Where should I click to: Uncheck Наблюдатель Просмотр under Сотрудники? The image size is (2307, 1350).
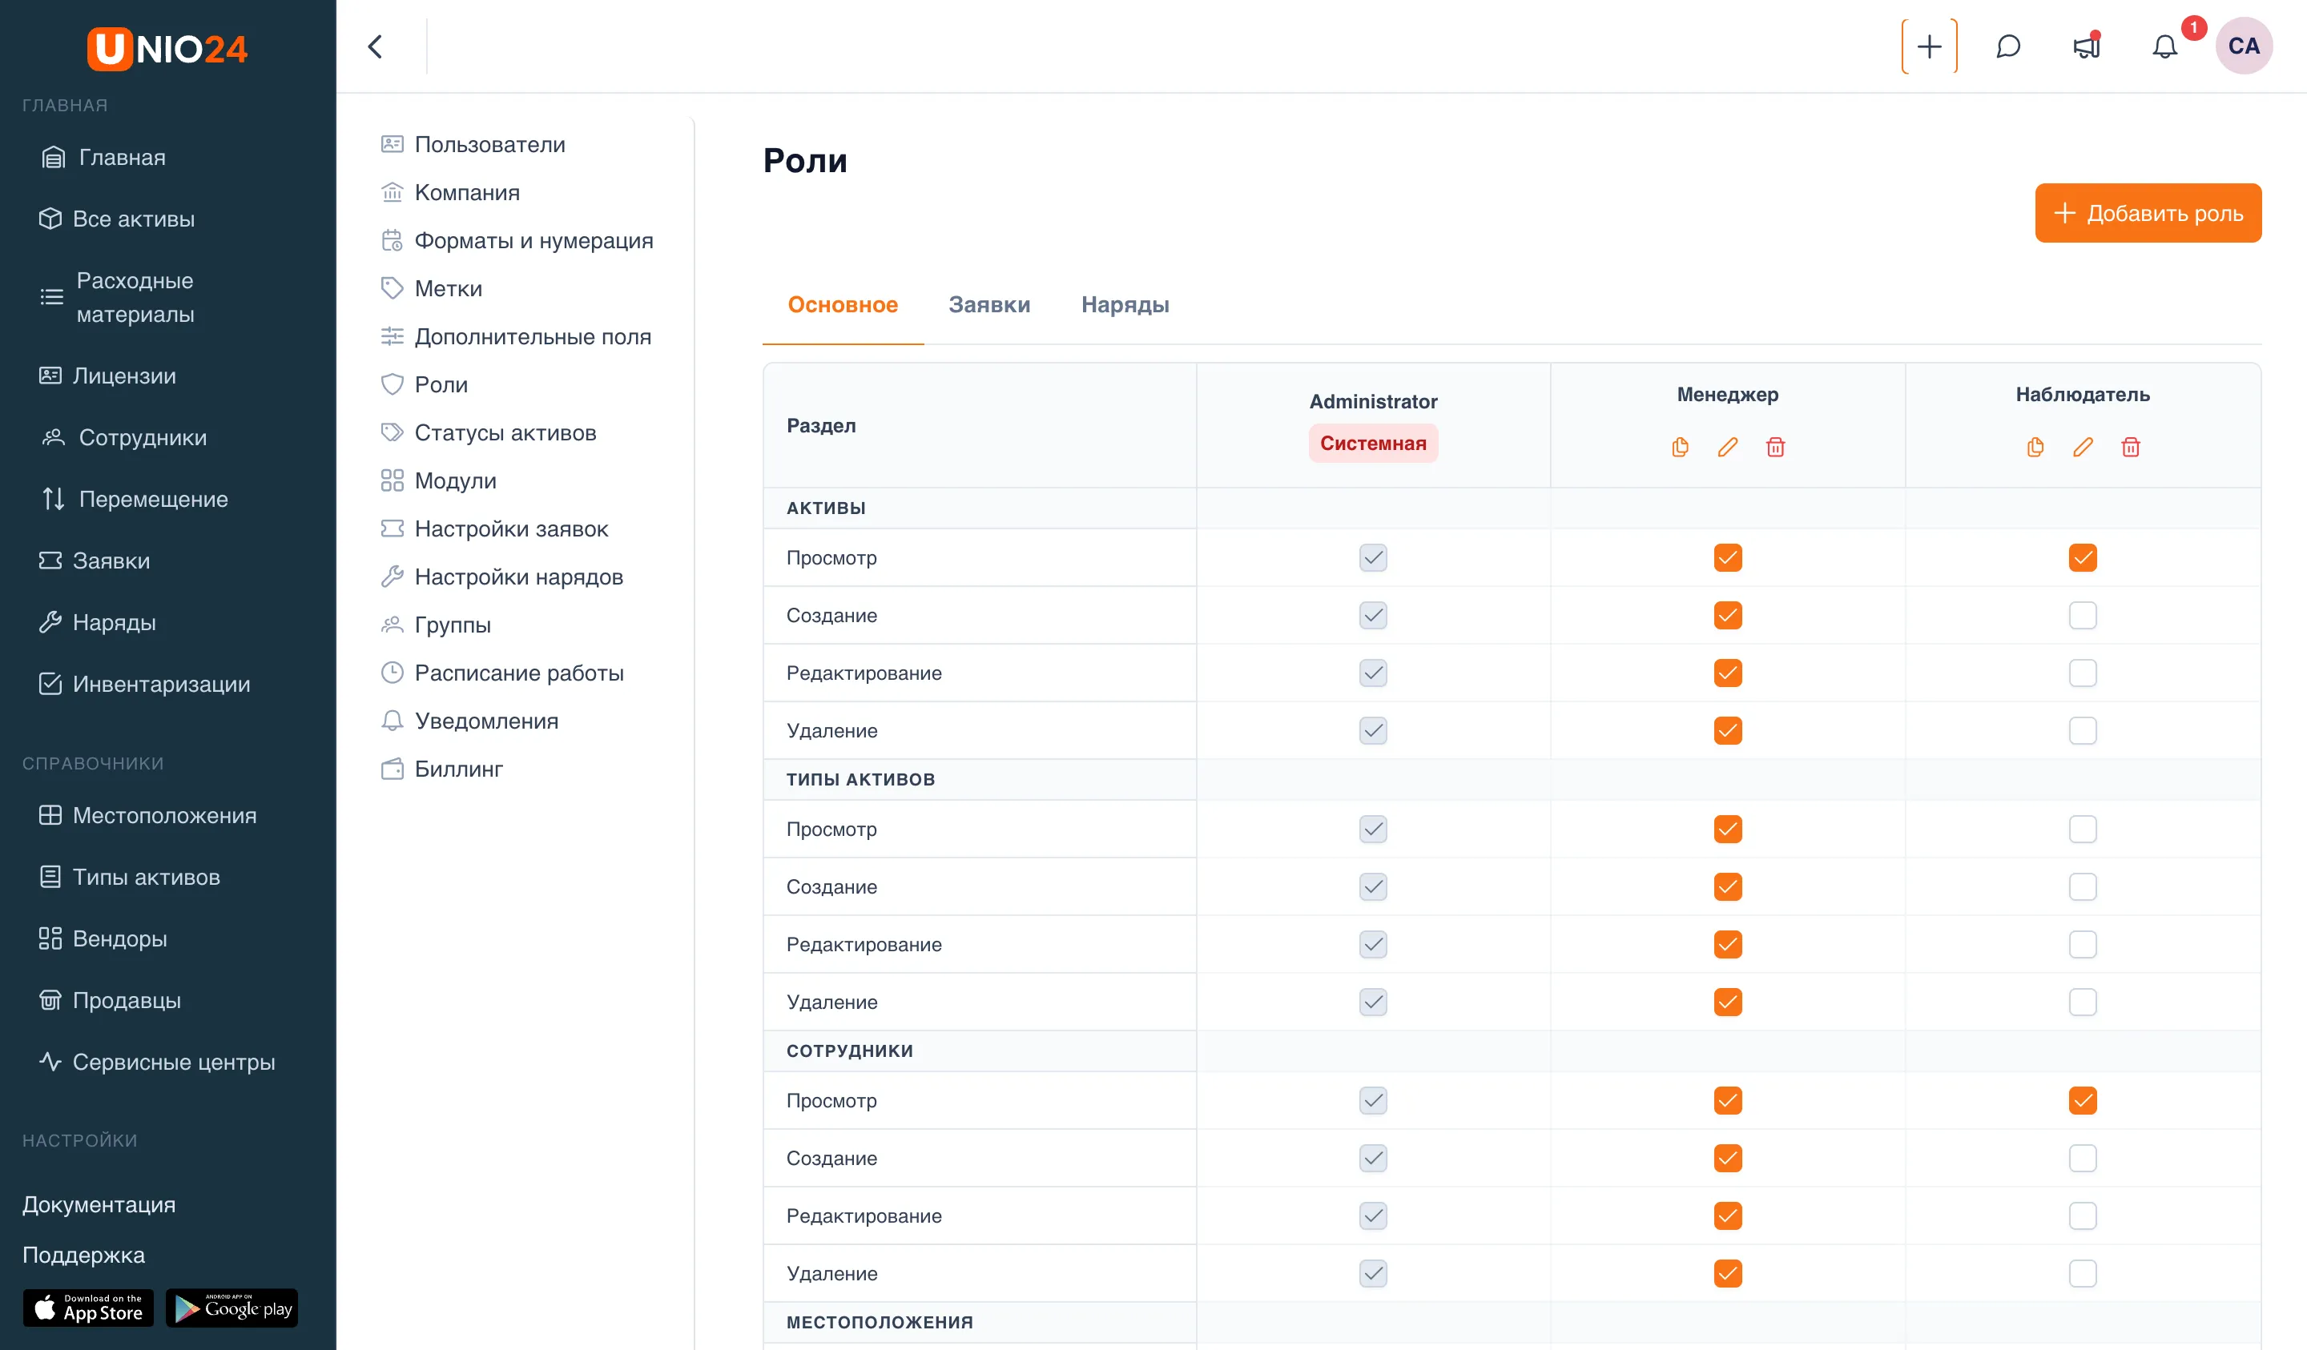tap(2083, 1100)
